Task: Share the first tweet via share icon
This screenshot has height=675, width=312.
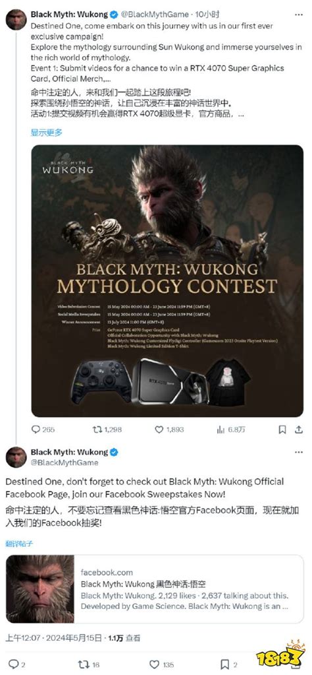Action: click(x=299, y=429)
